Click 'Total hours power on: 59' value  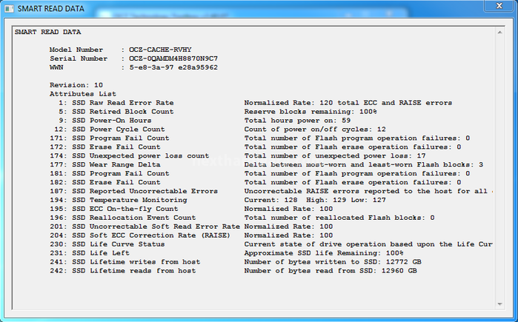(x=297, y=121)
